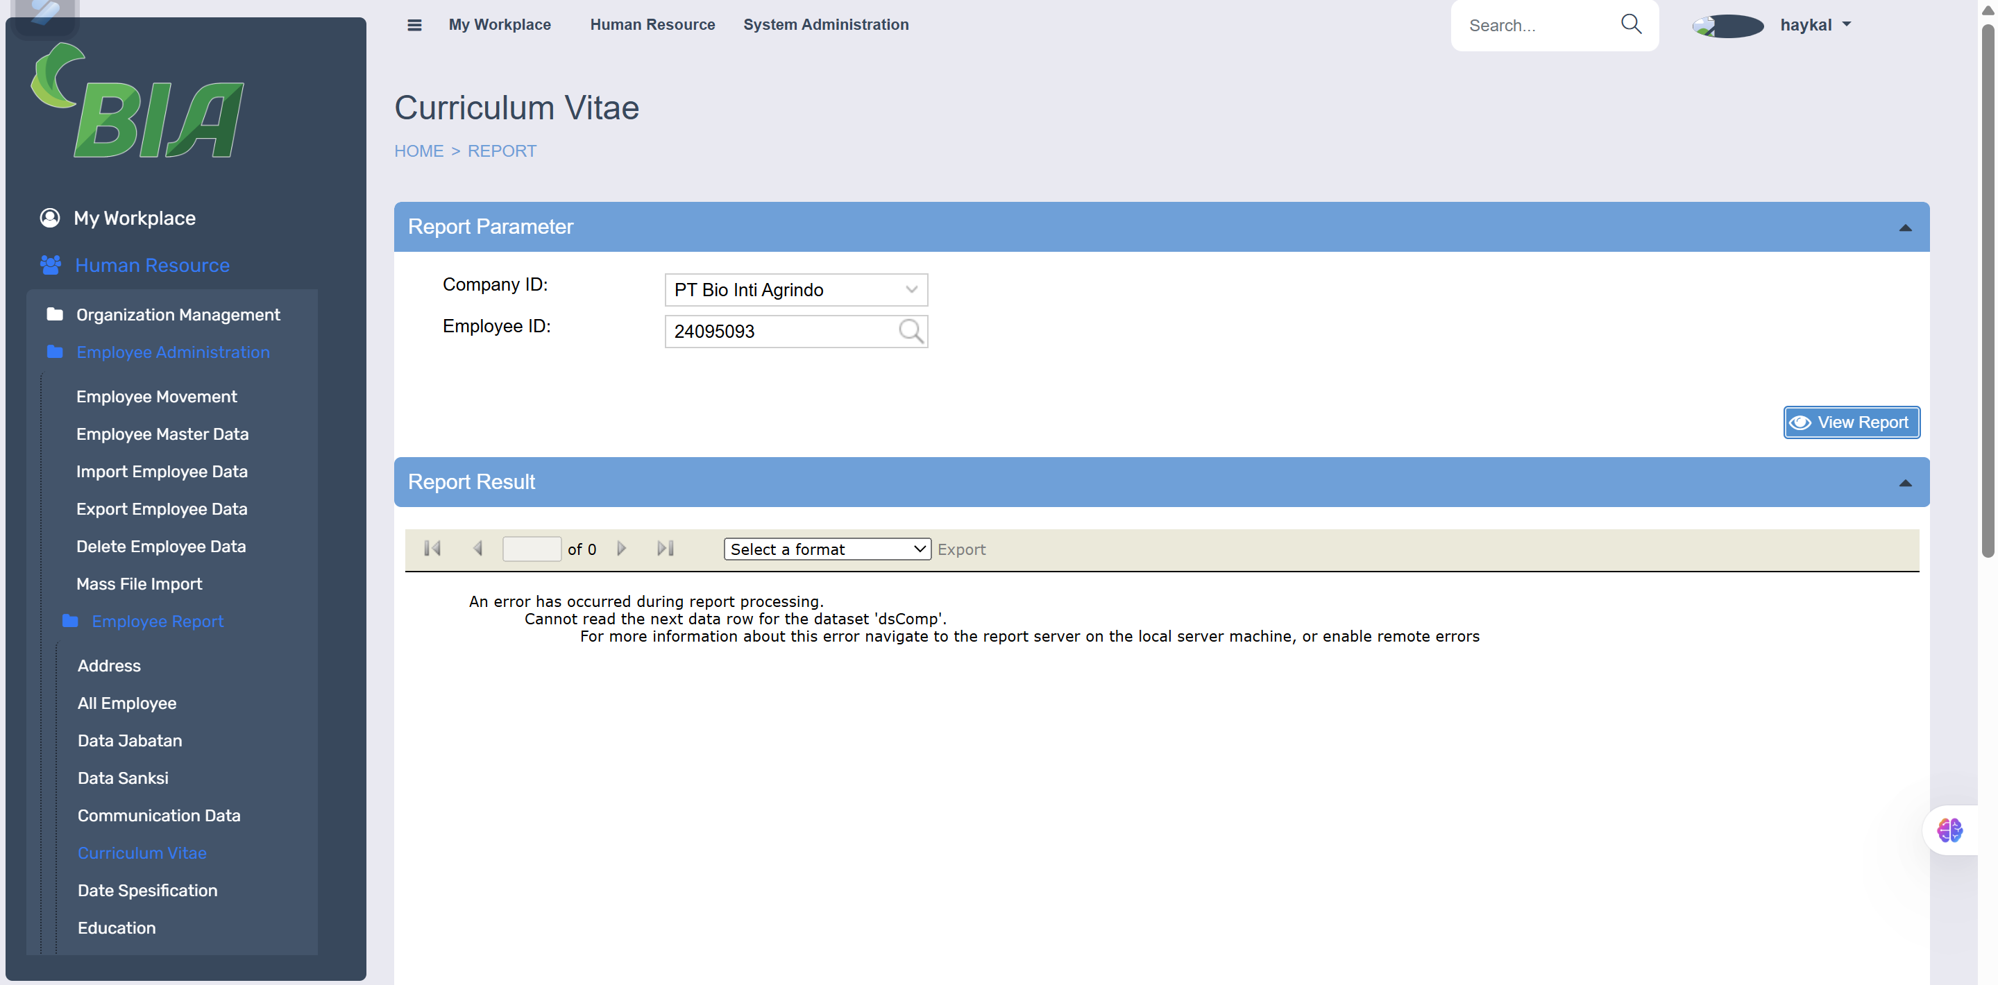Image resolution: width=1998 pixels, height=985 pixels.
Task: Open Employee ID lookup magnifier
Action: click(x=911, y=332)
